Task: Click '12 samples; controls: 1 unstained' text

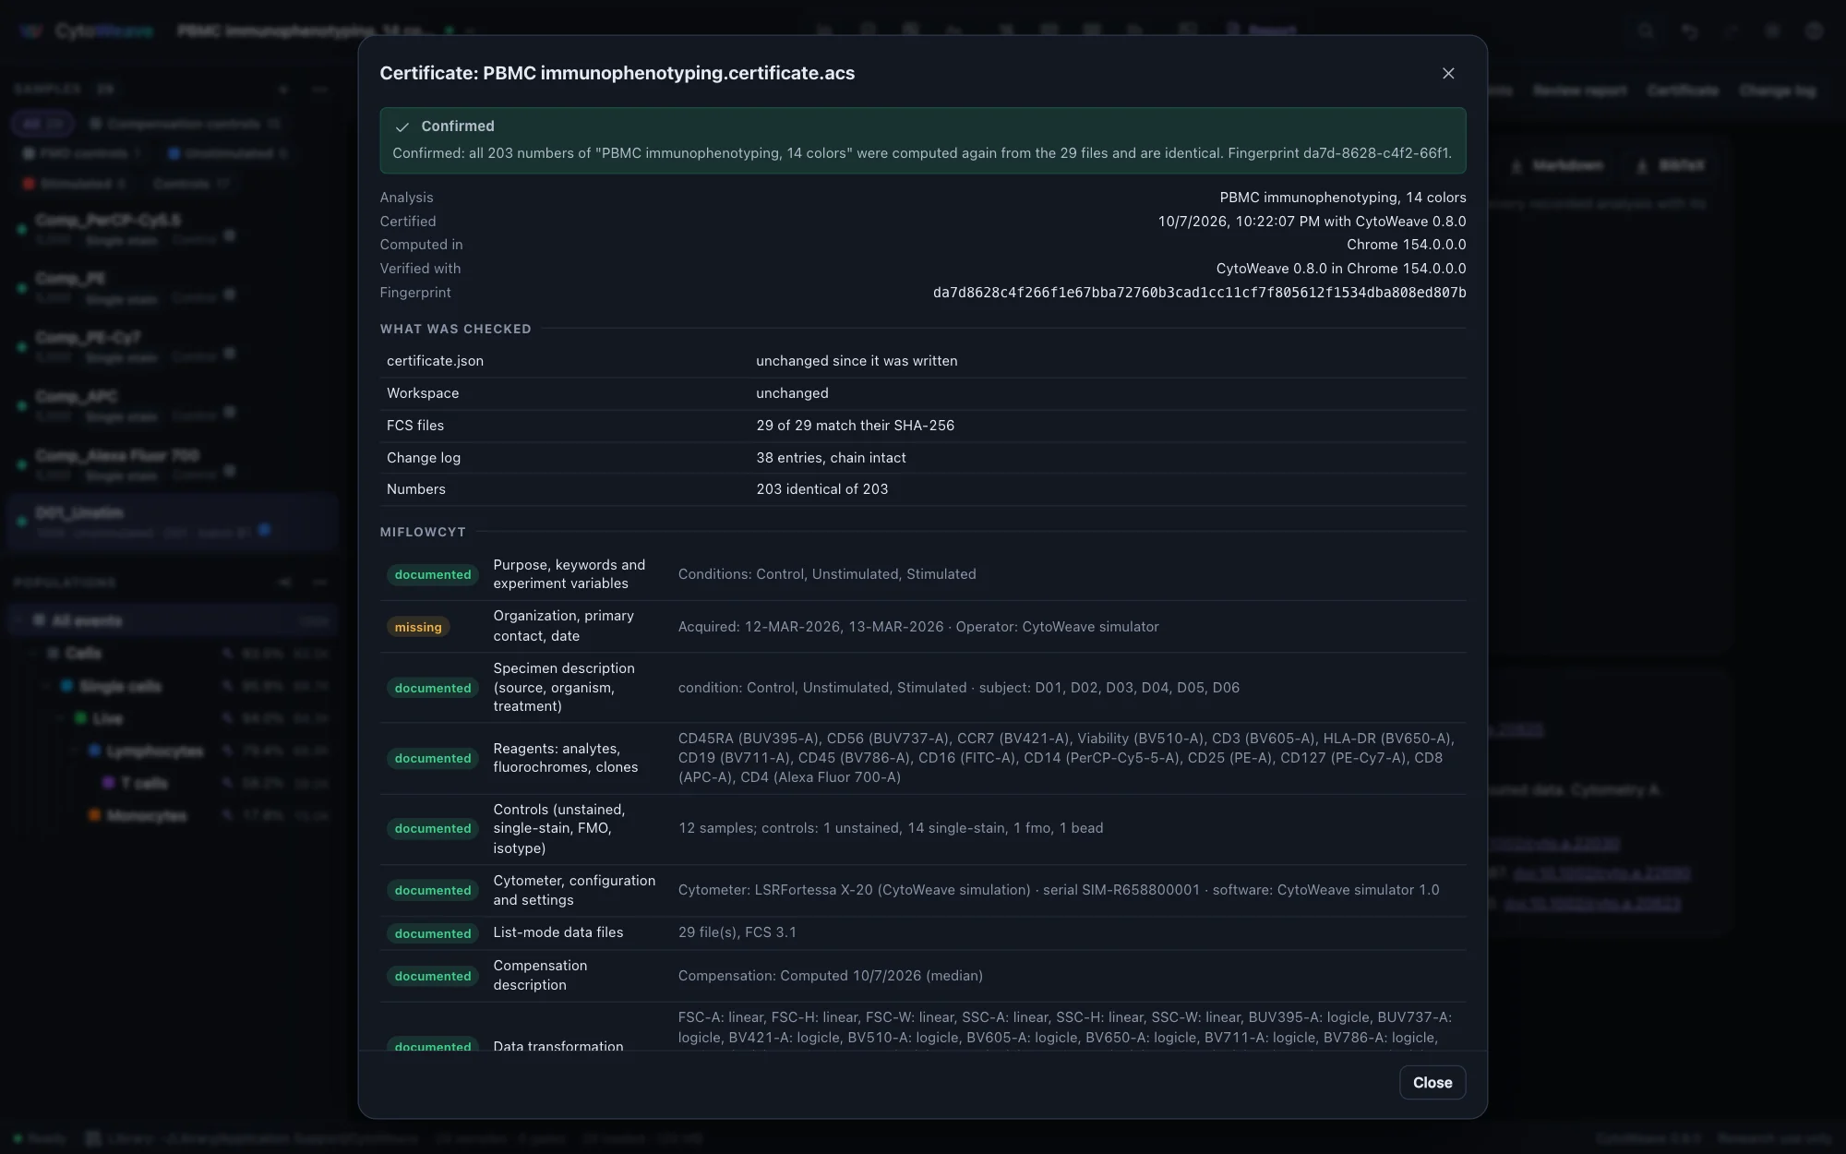Action: (891, 828)
